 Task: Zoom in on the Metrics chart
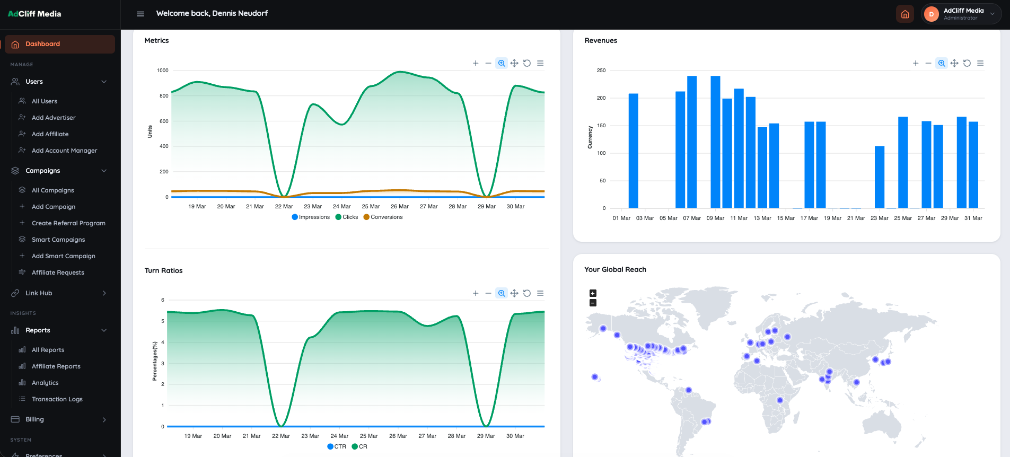pos(476,63)
